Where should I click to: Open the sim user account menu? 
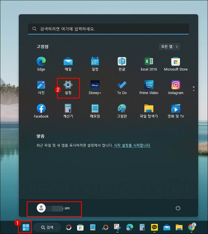pos(53,208)
